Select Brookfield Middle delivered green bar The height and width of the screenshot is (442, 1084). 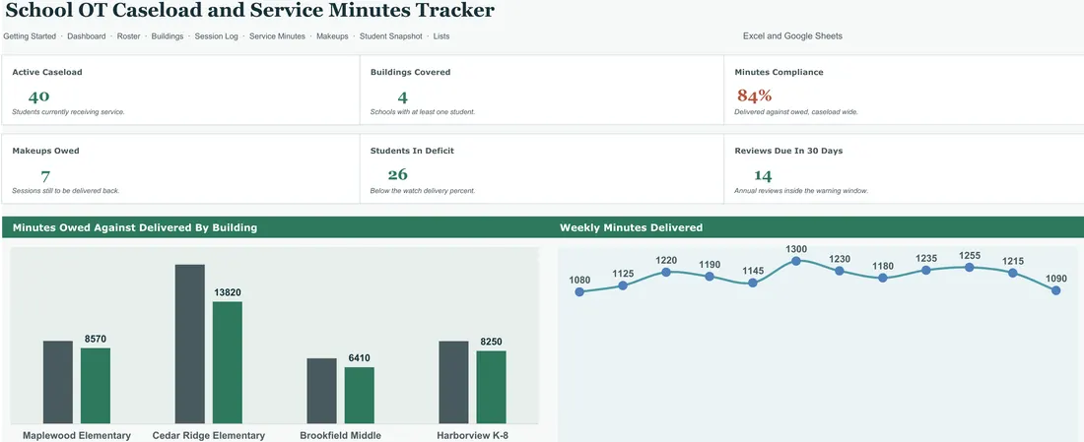click(x=360, y=395)
